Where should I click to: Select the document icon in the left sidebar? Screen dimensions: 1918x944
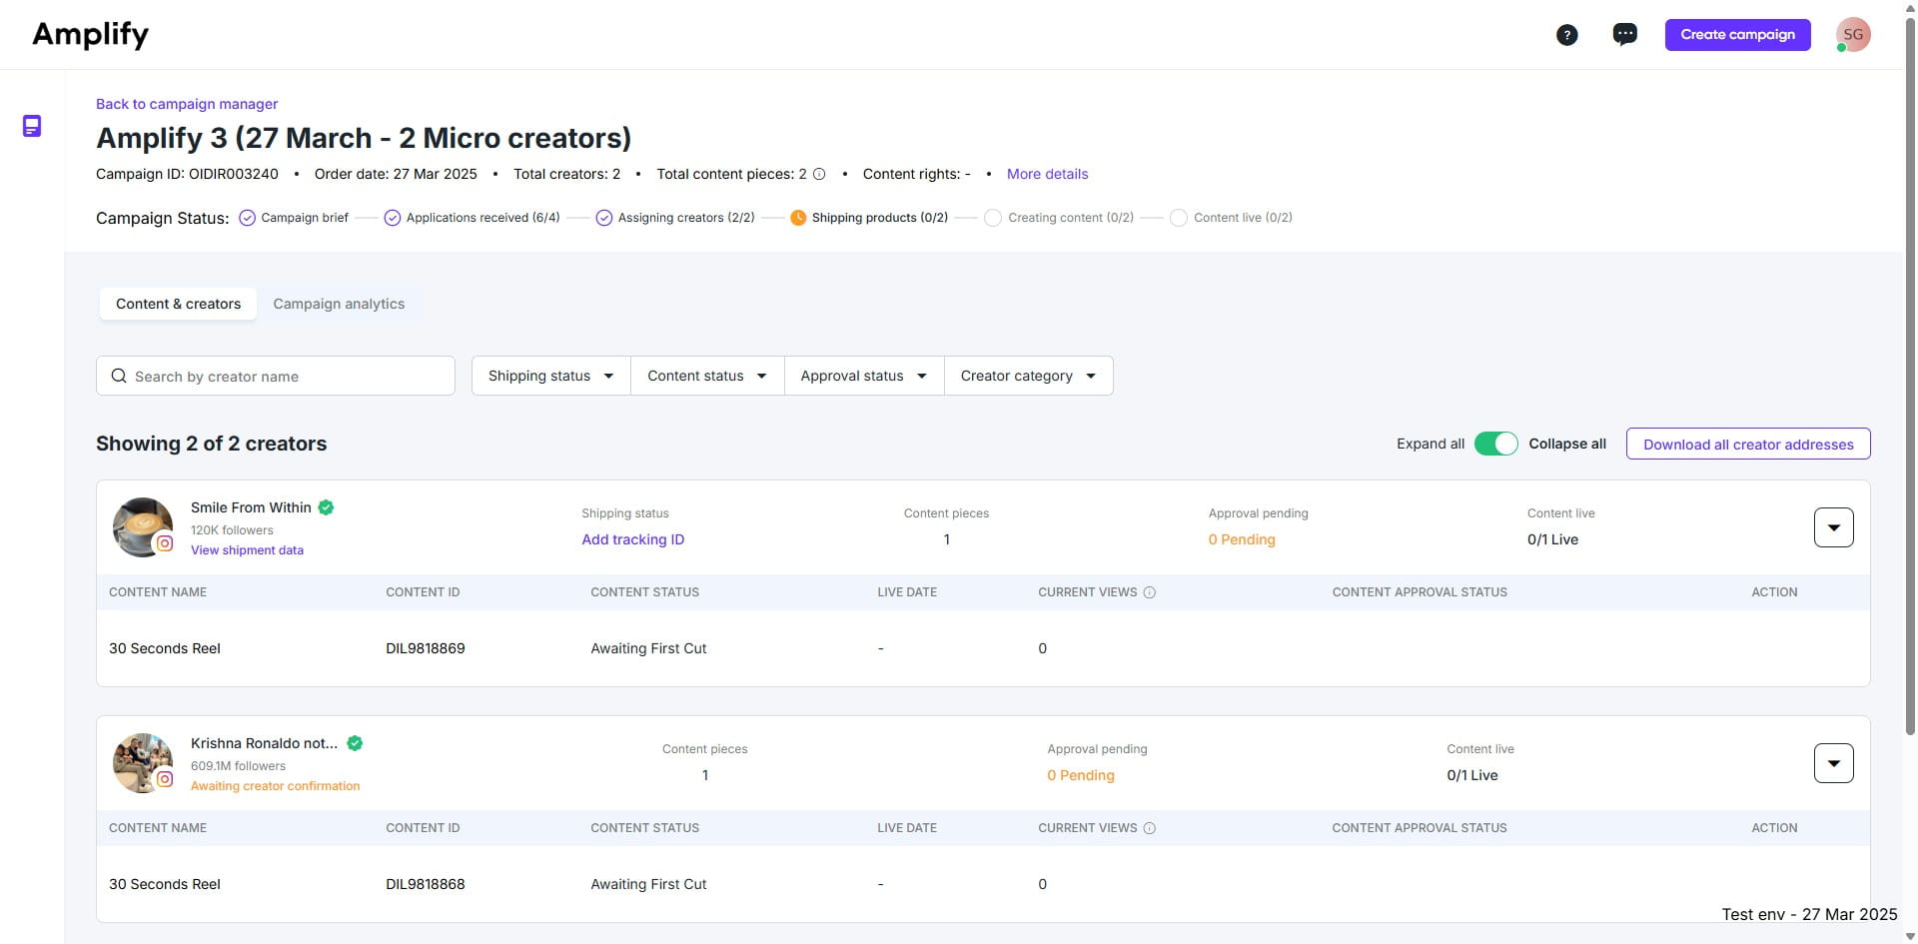32,126
